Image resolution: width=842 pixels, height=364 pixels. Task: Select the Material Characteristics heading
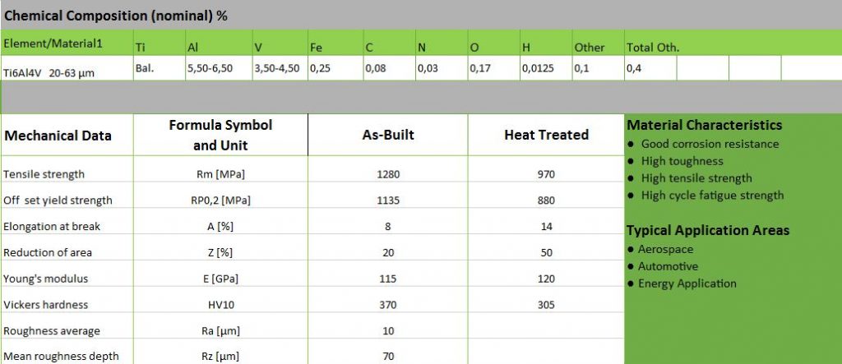[x=705, y=125]
